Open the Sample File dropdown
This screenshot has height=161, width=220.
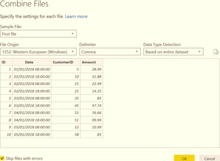tap(38, 34)
